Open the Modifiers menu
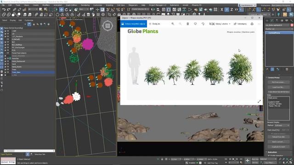Viewport: 294px width, 165px height. click(x=46, y=5)
